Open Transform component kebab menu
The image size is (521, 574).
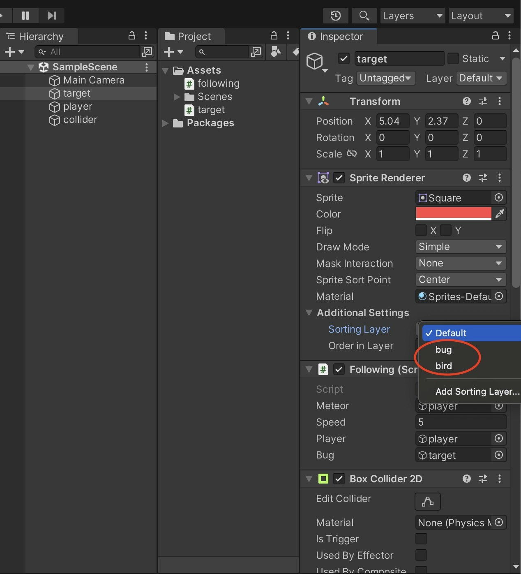tap(500, 101)
